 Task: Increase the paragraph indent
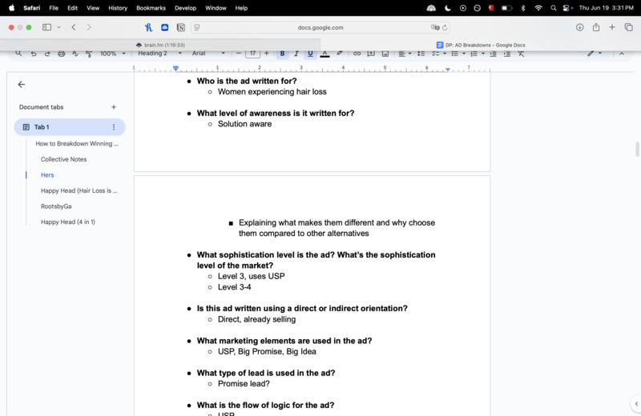(x=507, y=54)
